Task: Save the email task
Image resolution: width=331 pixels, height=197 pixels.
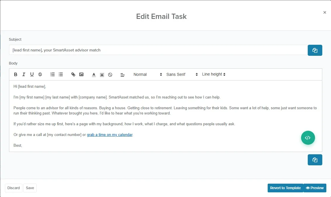Action: point(30,188)
